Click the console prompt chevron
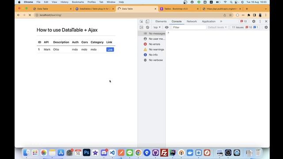The height and width of the screenshot is (159, 283). [168, 33]
